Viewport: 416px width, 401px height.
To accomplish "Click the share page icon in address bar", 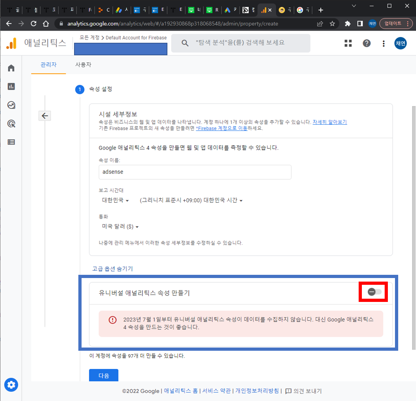I will coord(320,24).
